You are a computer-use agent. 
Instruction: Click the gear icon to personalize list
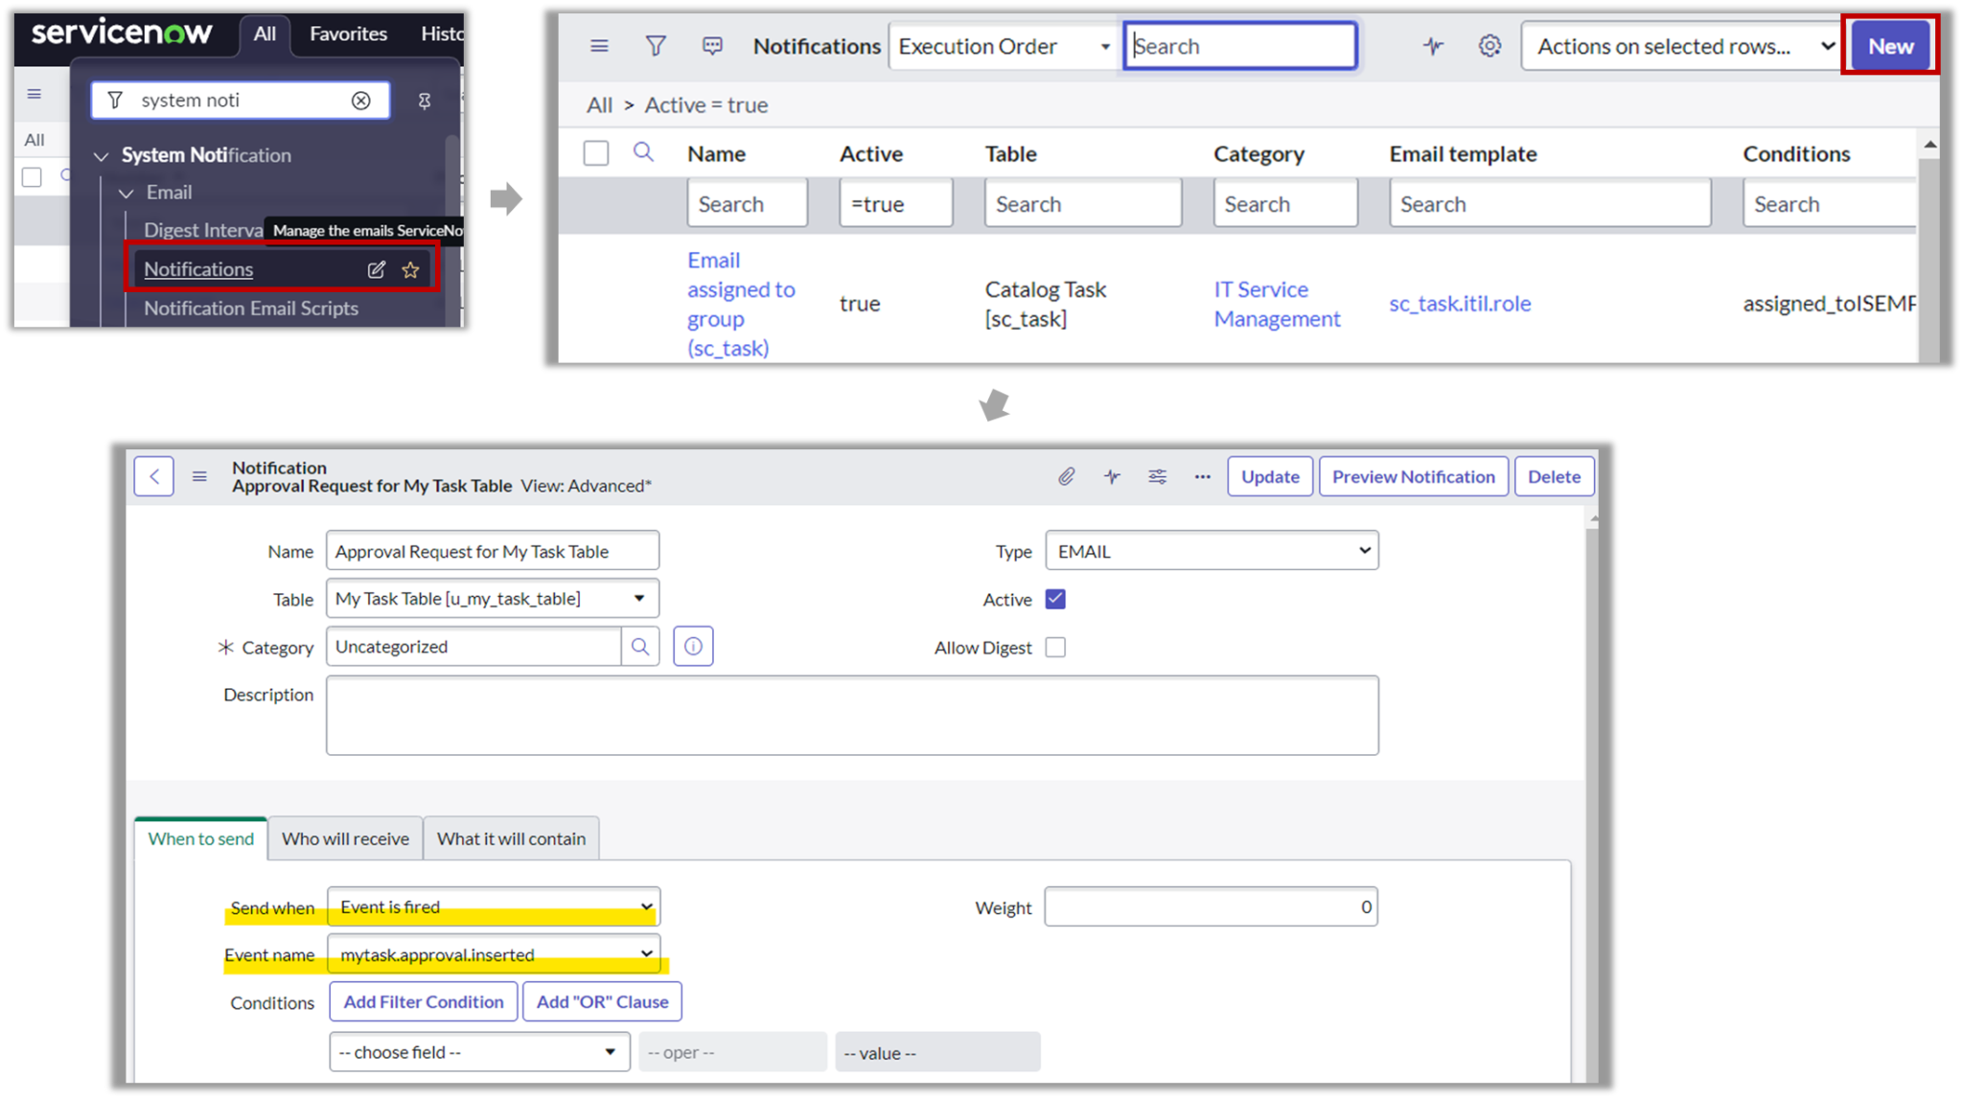point(1489,46)
